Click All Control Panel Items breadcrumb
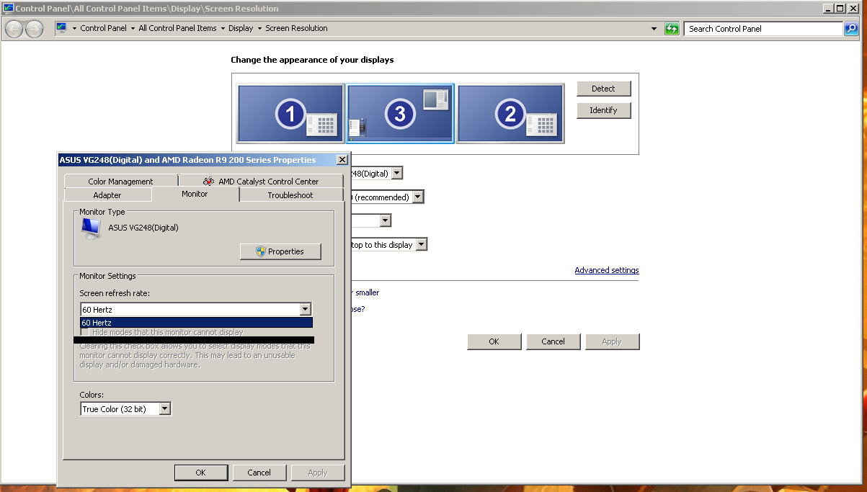The width and height of the screenshot is (867, 492). [177, 28]
